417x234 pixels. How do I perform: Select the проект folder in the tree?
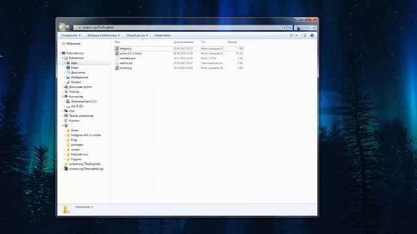(x=76, y=149)
